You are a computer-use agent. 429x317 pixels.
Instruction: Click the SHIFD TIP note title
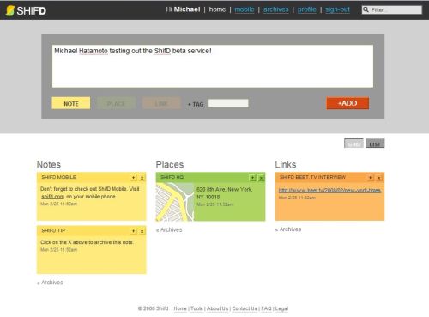pyautogui.click(x=53, y=230)
